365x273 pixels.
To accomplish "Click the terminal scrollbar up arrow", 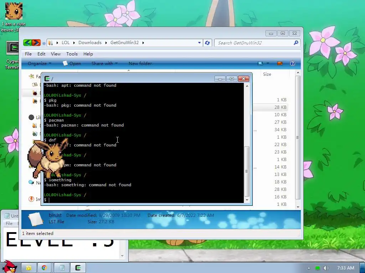I will click(x=247, y=86).
